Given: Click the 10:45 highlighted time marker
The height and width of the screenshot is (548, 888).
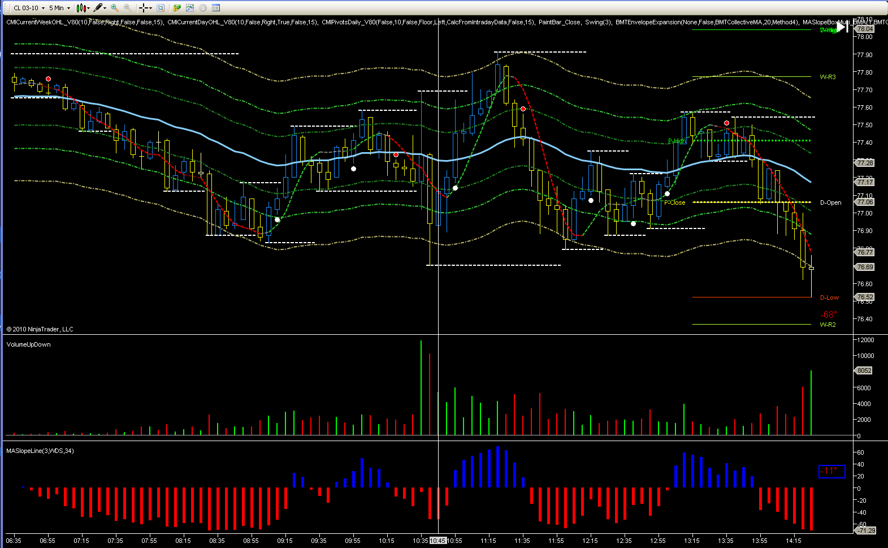Looking at the screenshot, I should (x=437, y=541).
